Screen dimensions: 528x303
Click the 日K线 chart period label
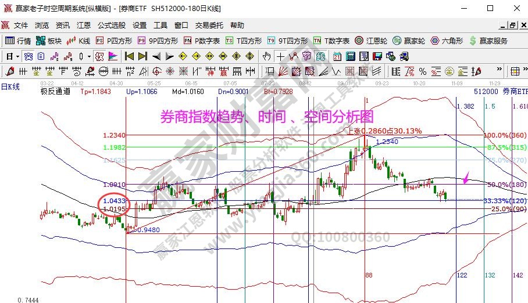click(x=10, y=86)
